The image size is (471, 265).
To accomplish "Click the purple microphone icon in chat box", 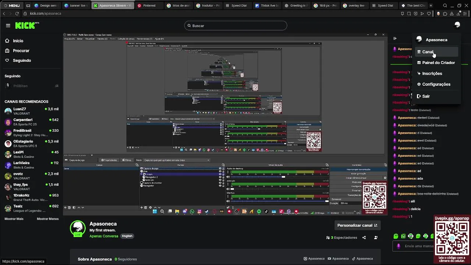I will (398, 246).
